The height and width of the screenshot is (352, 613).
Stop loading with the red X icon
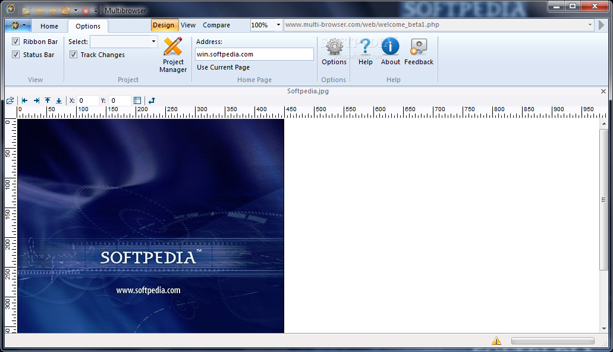(x=86, y=11)
